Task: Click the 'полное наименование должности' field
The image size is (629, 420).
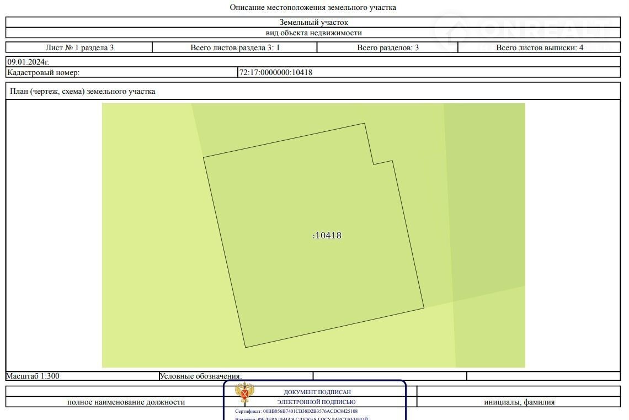Action: pos(126,402)
